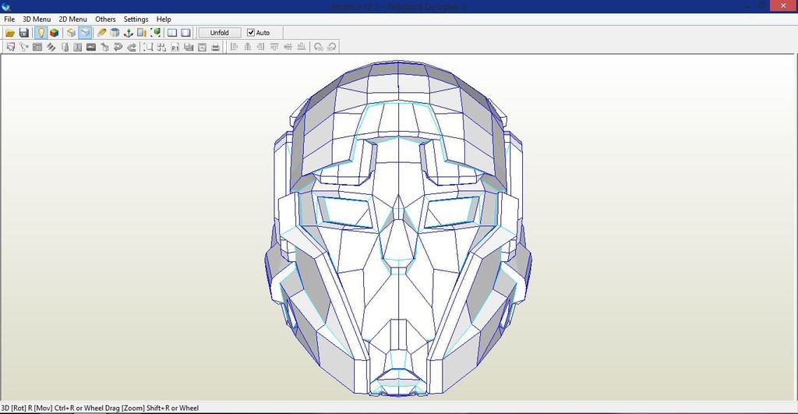The image size is (798, 414).
Task: Click the Unfold button
Action: [x=219, y=33]
